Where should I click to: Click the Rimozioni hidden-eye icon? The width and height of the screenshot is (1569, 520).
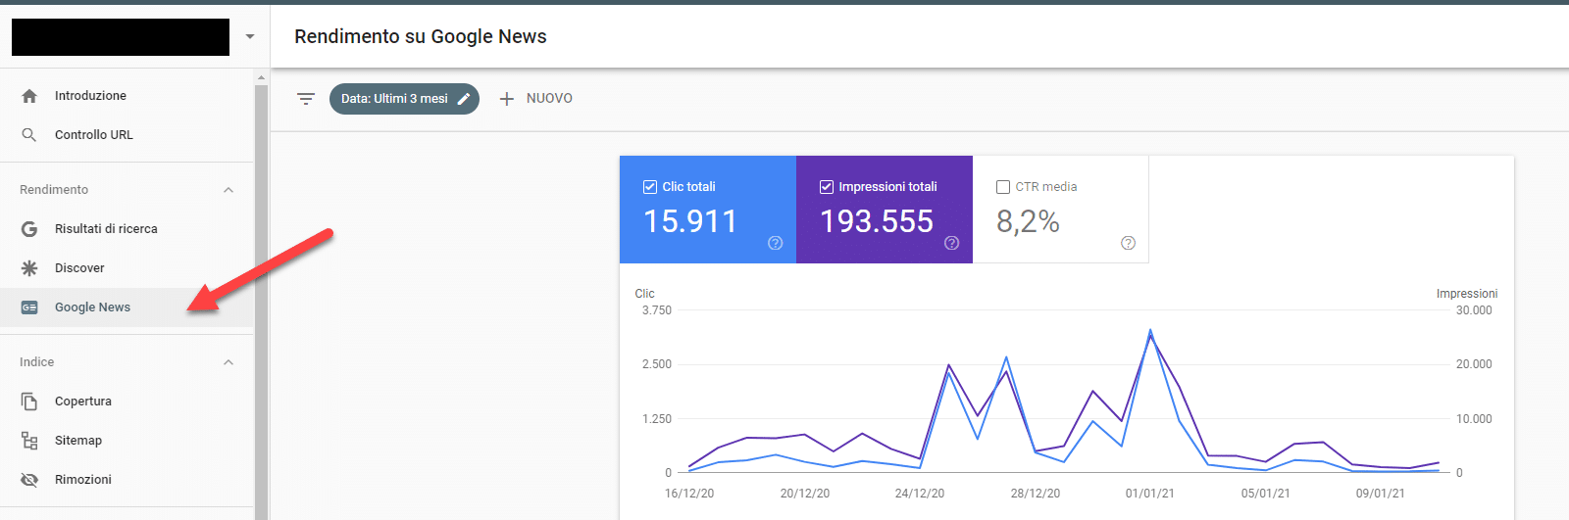(x=29, y=480)
